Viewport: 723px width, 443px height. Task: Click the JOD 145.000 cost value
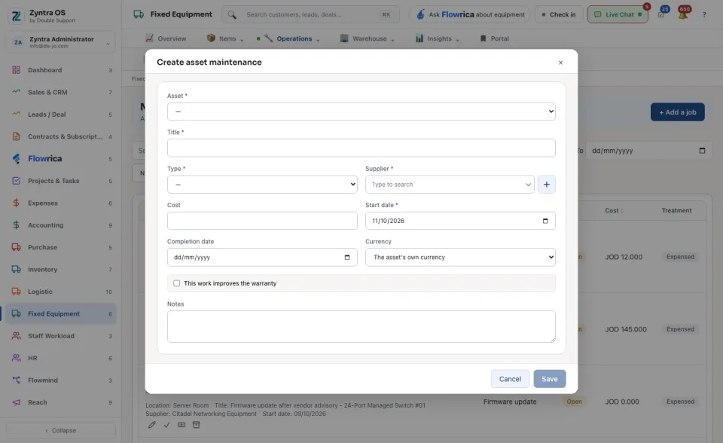tap(626, 329)
